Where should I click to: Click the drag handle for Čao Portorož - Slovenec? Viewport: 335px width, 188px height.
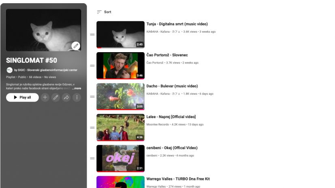pyautogui.click(x=92, y=65)
